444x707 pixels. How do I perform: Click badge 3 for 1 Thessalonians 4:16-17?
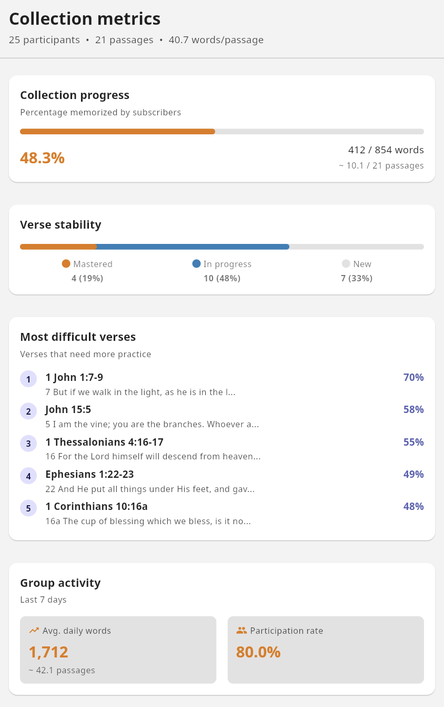tap(28, 444)
